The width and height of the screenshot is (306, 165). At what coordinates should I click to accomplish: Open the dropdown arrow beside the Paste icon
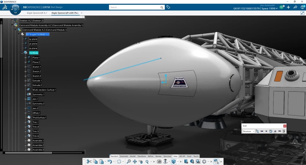(106, 162)
